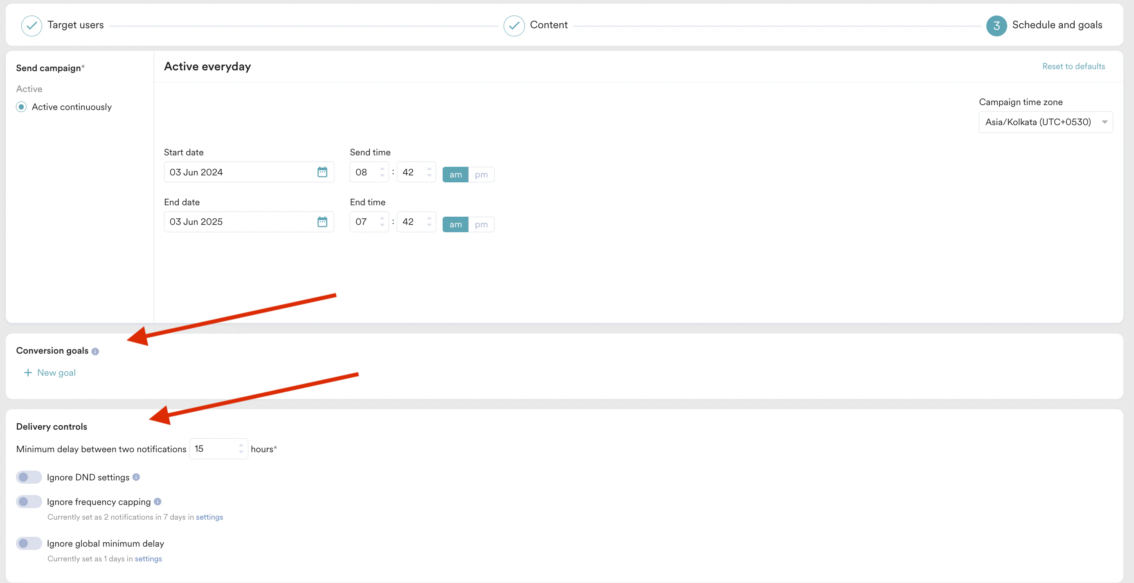The image size is (1134, 583).
Task: Open the End date calendar icon
Action: point(322,222)
